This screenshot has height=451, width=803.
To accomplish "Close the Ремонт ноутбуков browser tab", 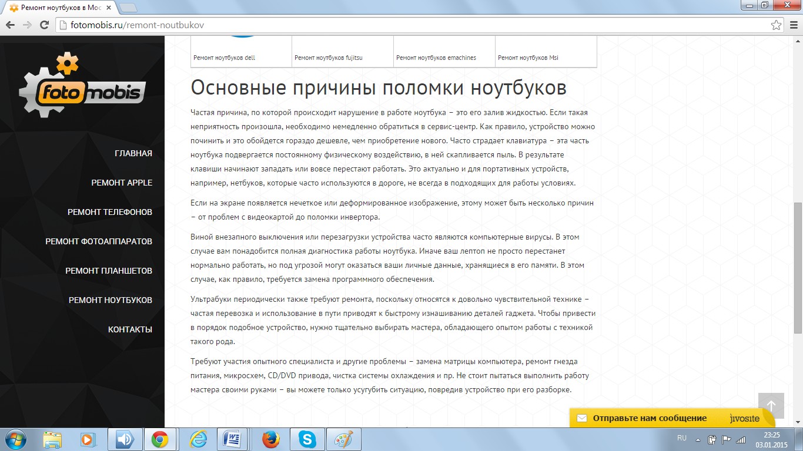I will [108, 8].
